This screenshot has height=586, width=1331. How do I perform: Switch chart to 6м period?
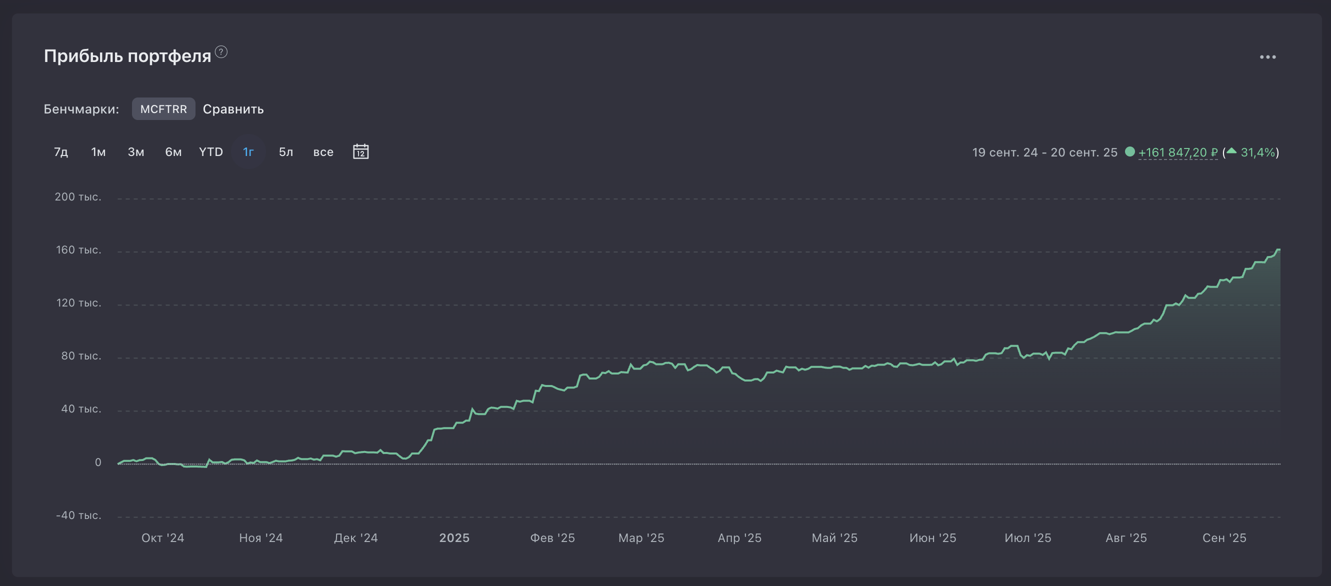[173, 152]
